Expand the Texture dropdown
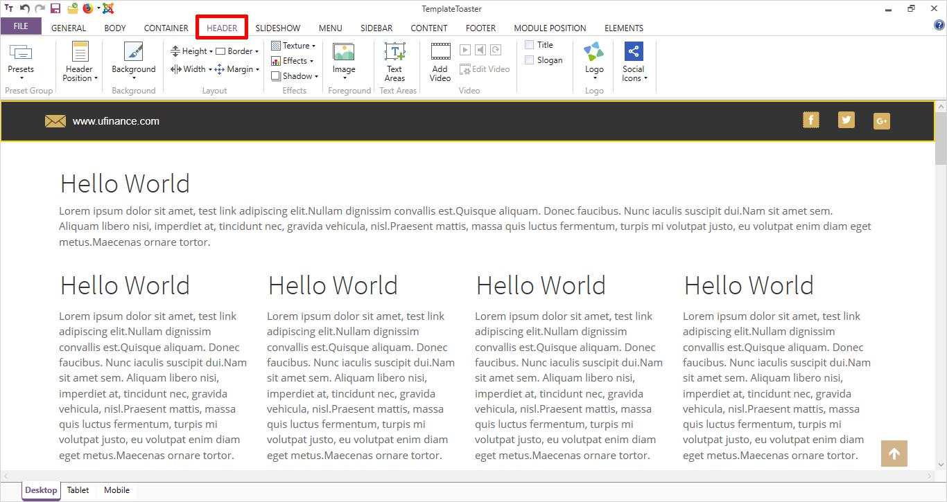This screenshot has height=502, width=947. [x=293, y=46]
